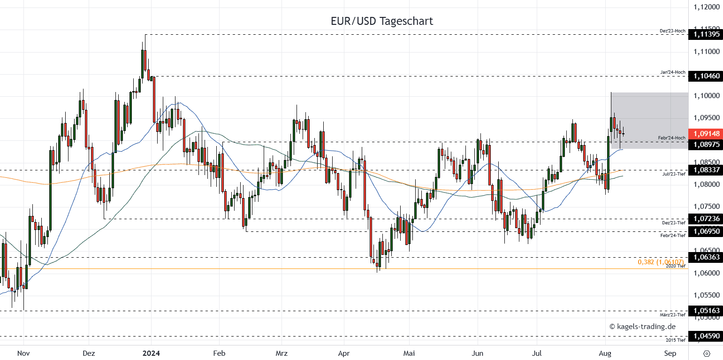Click axis value 1,11000
The height and width of the screenshot is (360, 723).
click(x=707, y=52)
